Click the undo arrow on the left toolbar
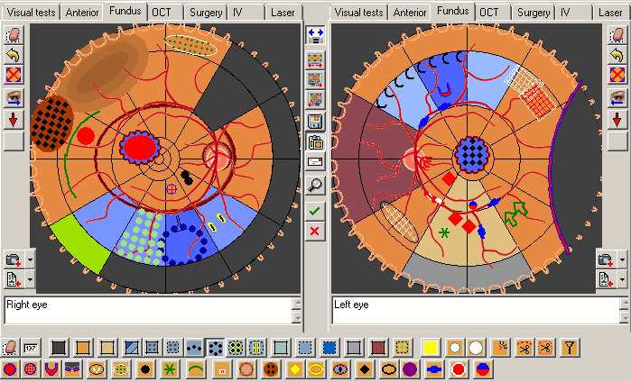 [14, 54]
